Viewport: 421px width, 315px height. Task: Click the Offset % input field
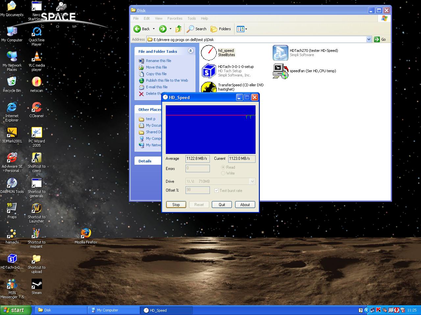coord(198,190)
